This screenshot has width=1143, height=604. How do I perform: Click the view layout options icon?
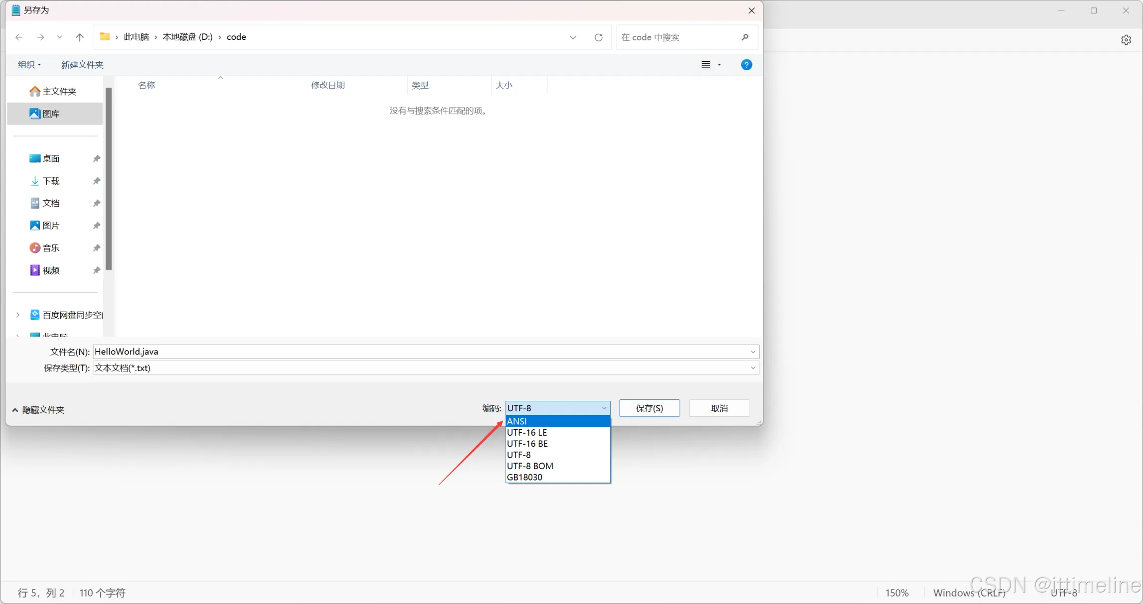(x=706, y=65)
